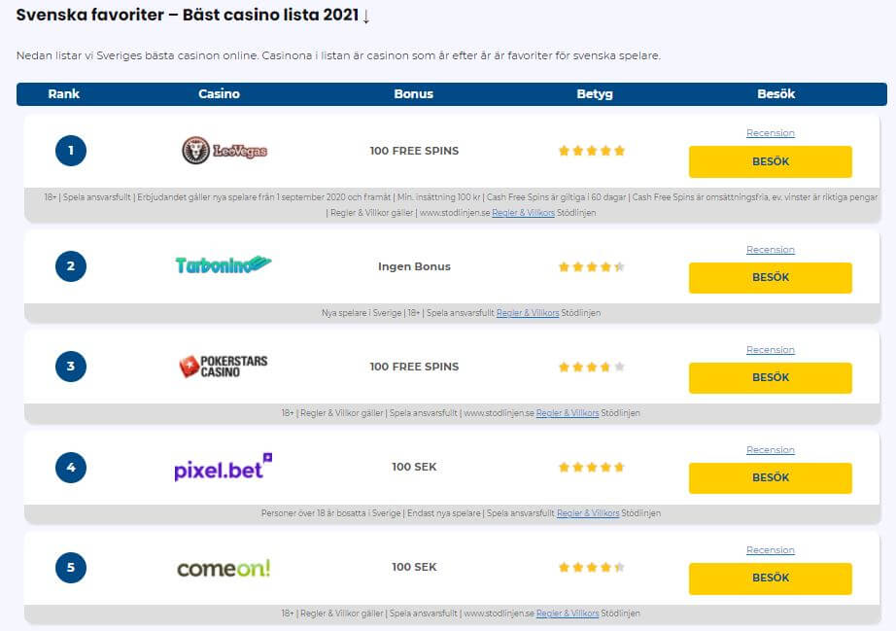Click the PokerStars Casino logo
Screen dimensions: 896x631
[x=223, y=367]
